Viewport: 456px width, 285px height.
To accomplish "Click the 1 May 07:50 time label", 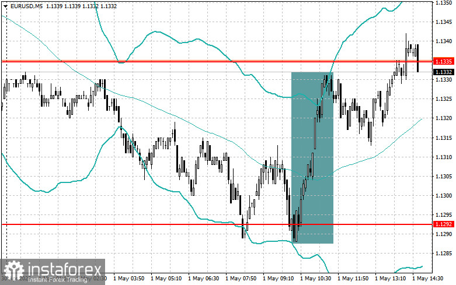I will coord(241,279).
